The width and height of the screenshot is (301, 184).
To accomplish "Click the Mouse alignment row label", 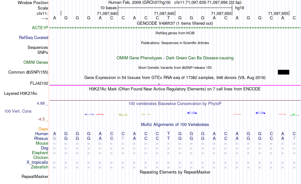I will tap(42, 143).
